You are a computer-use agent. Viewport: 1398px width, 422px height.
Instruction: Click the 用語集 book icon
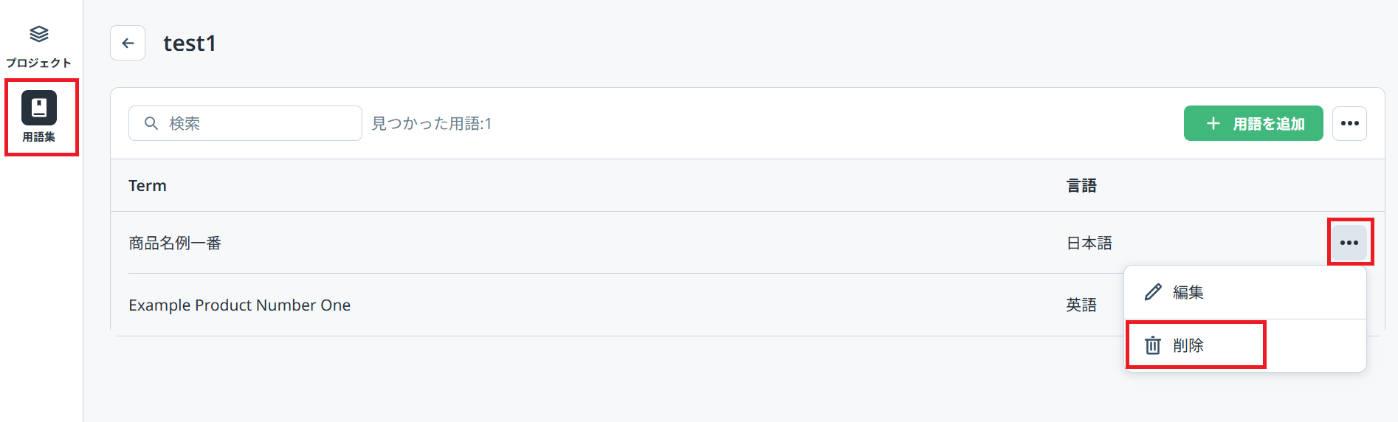(x=39, y=108)
